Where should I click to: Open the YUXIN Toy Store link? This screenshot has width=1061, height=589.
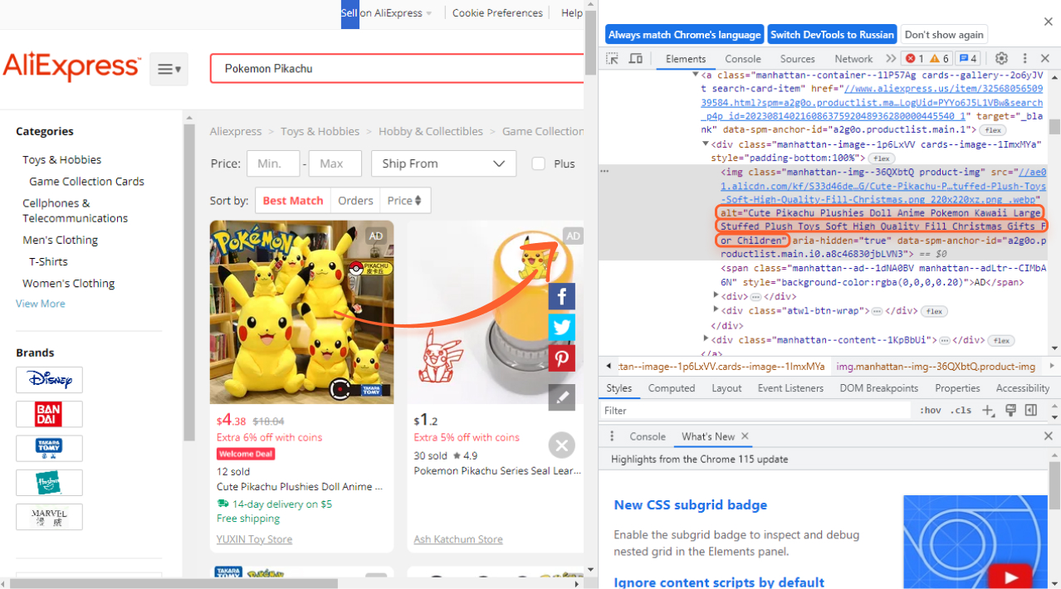pos(254,539)
